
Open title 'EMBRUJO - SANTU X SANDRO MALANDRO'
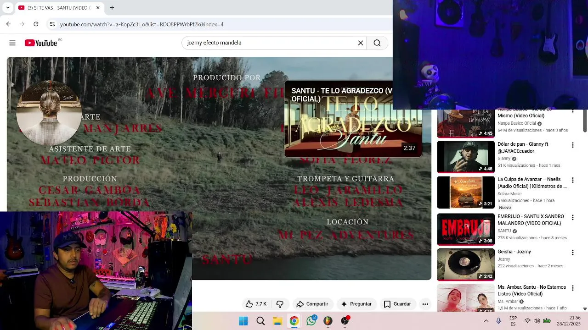tap(531, 220)
